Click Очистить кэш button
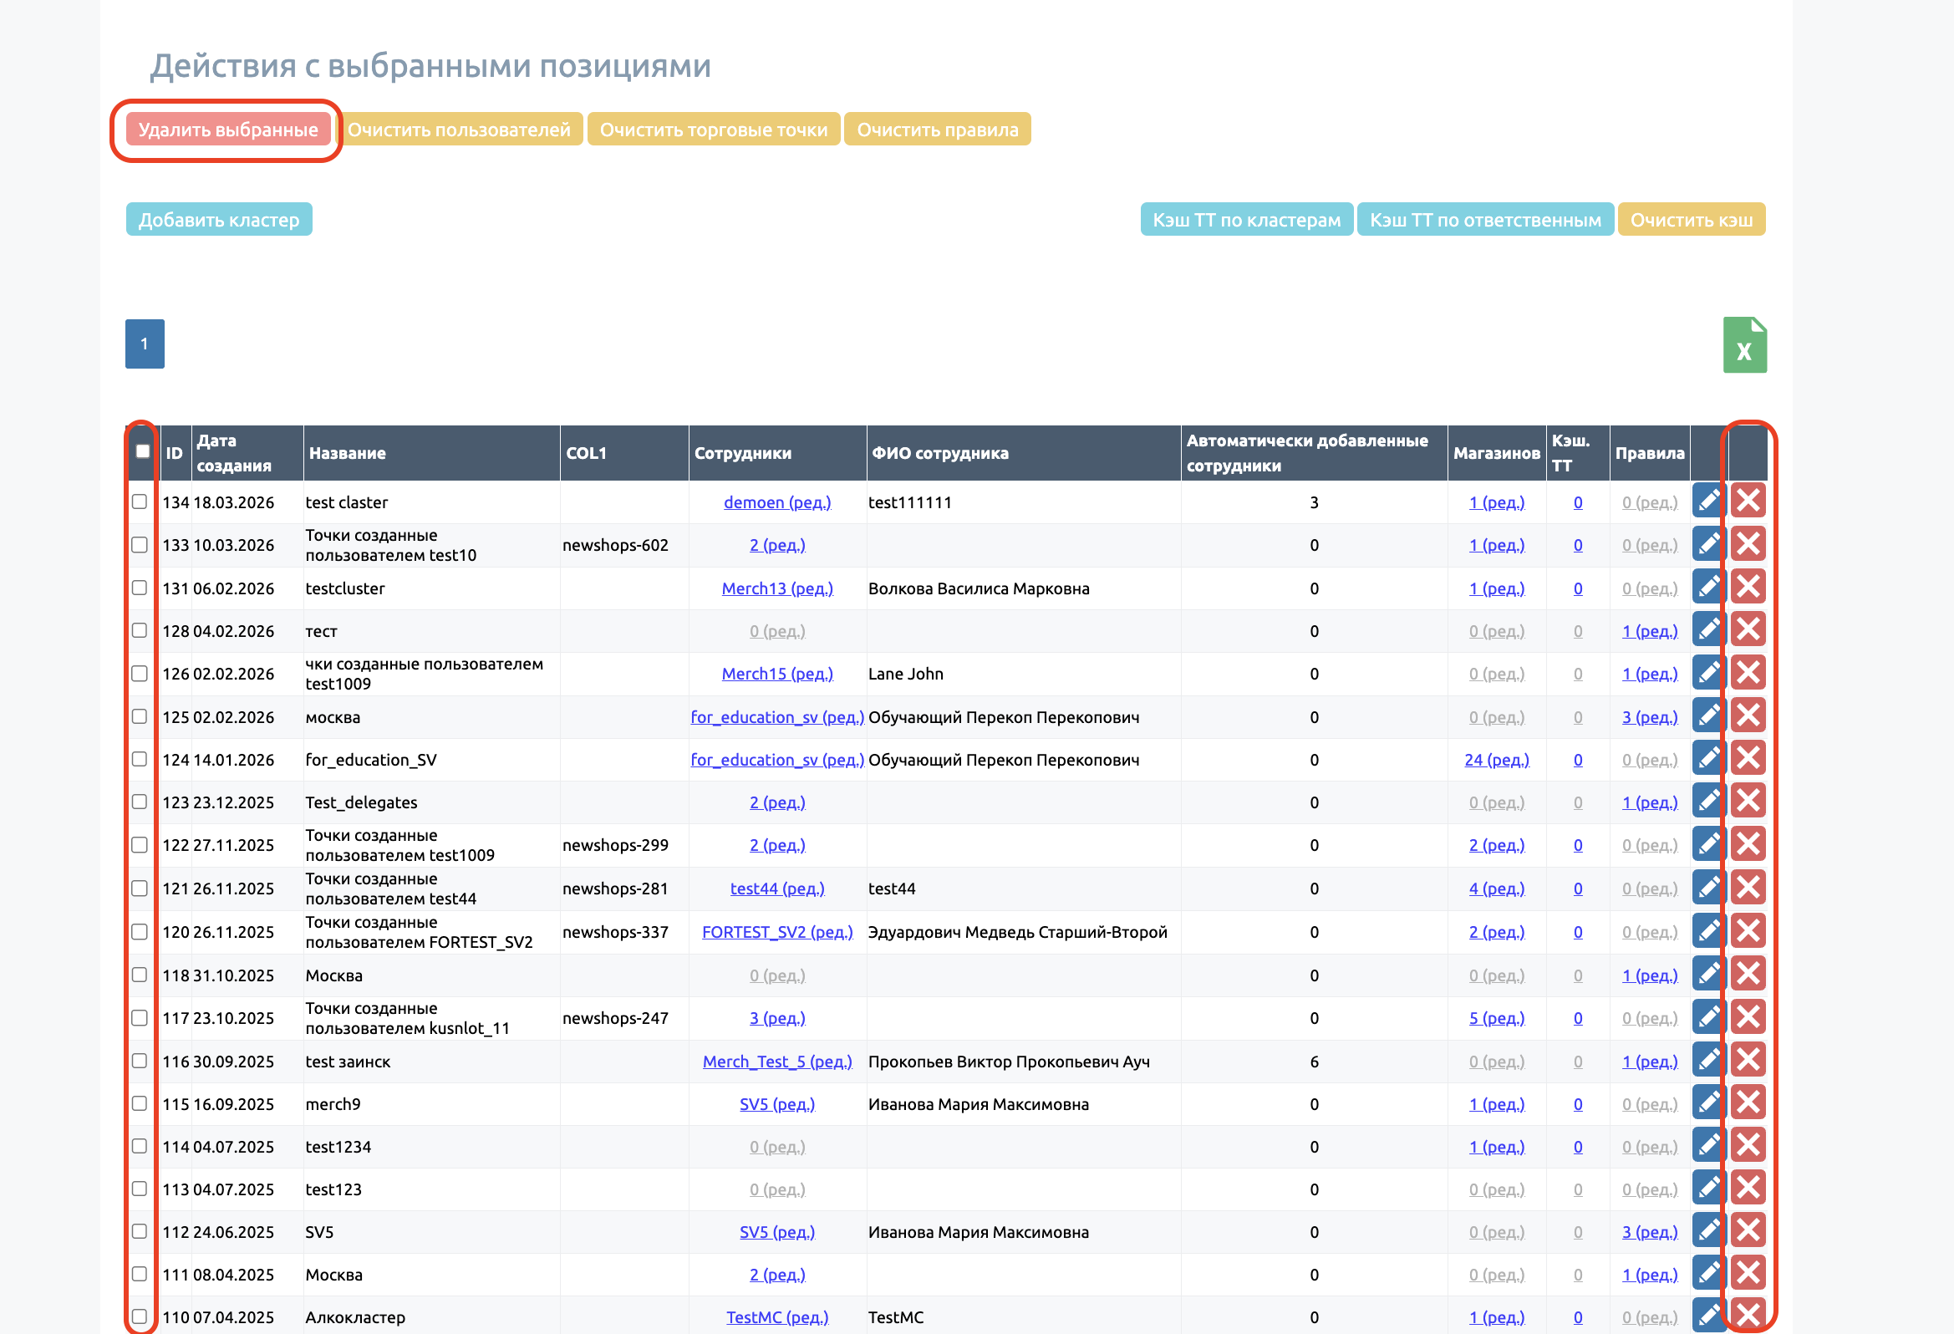 coord(1691,220)
